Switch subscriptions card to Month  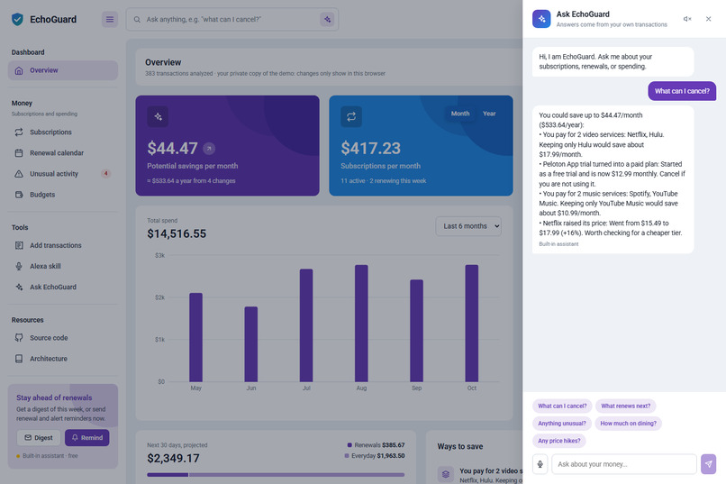click(x=460, y=114)
